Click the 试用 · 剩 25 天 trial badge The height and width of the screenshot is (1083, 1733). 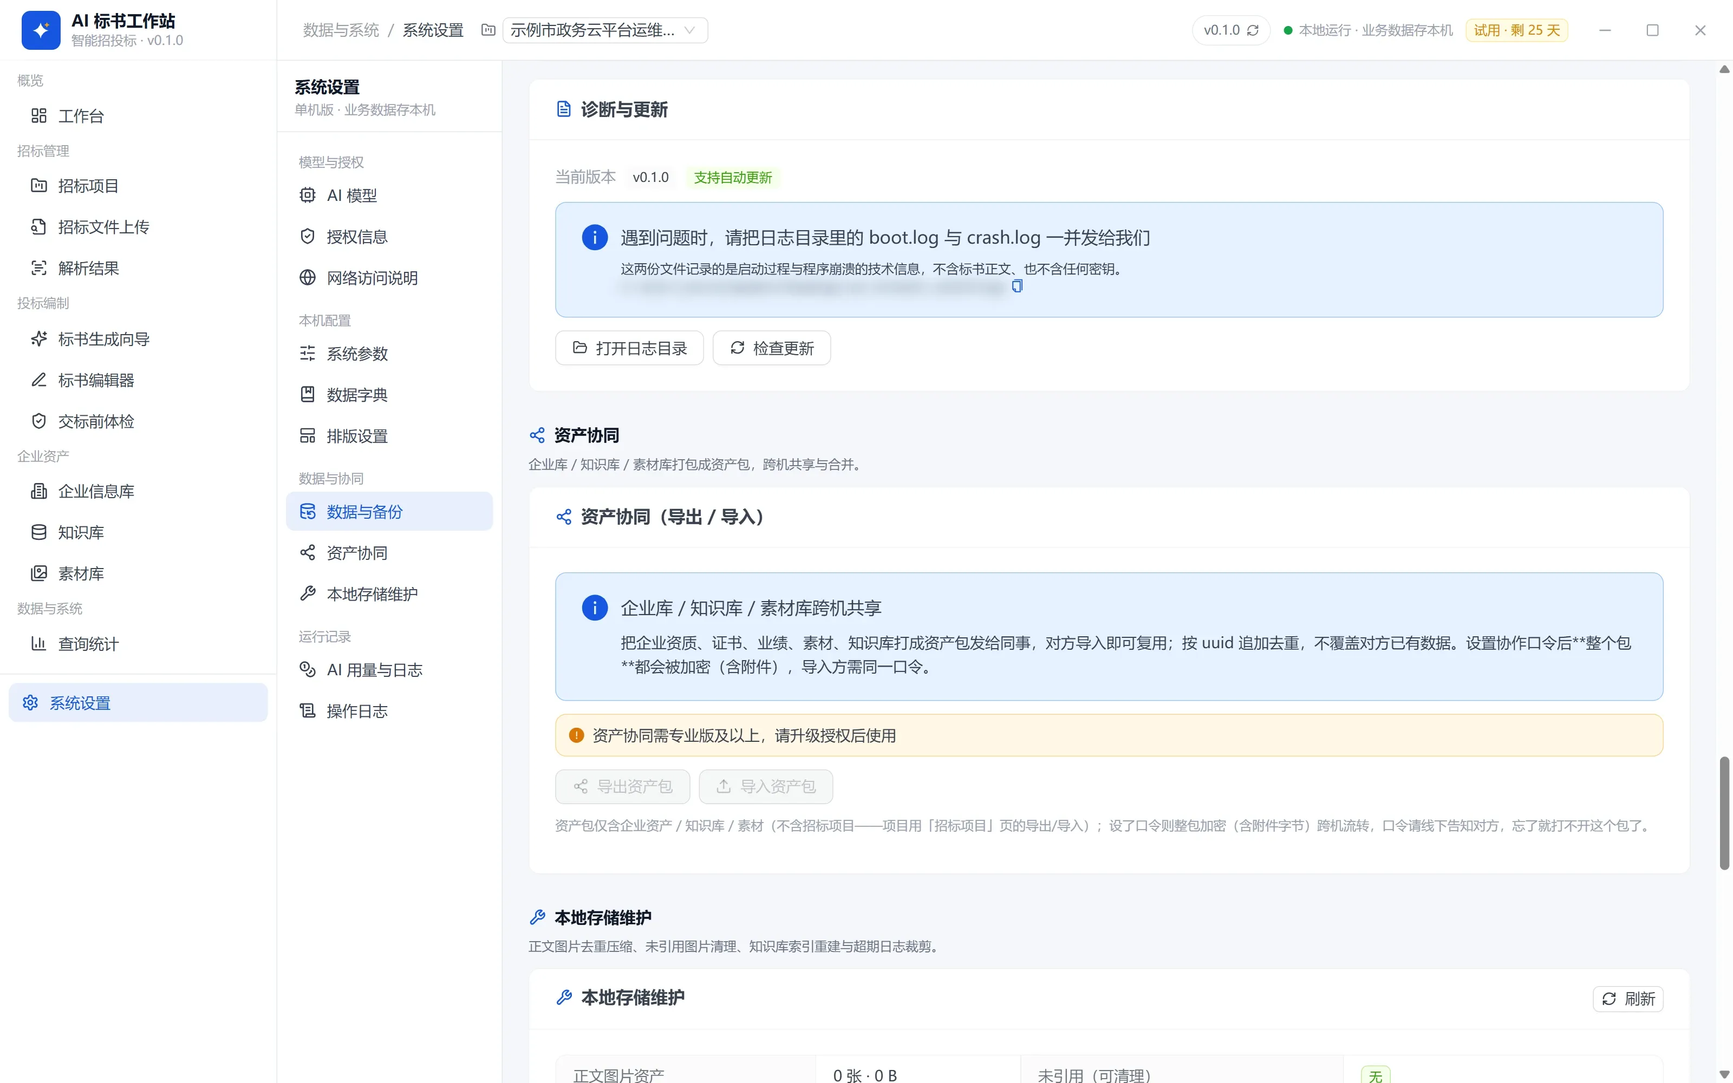1517,30
